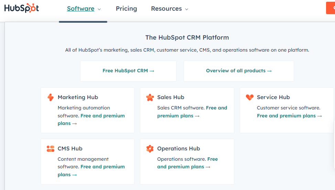Screen dimensions: 335x190
Task: Go to the Pricing page
Action: click(x=126, y=9)
